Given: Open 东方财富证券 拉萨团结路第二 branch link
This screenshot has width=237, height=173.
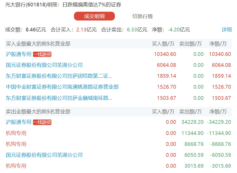Looking at the screenshot, I should tap(59, 76).
